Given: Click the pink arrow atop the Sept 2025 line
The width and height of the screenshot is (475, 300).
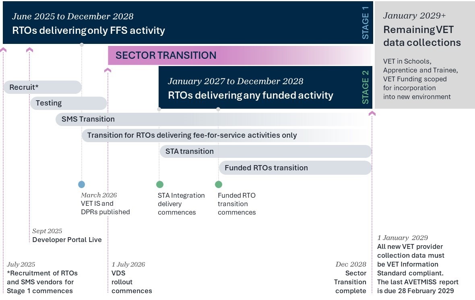Looking at the screenshot, I should [29, 50].
